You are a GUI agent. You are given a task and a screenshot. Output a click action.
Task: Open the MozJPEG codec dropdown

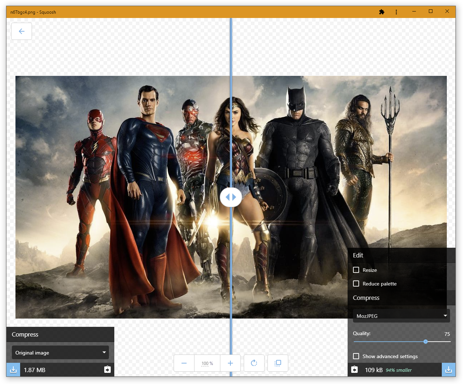(401, 316)
